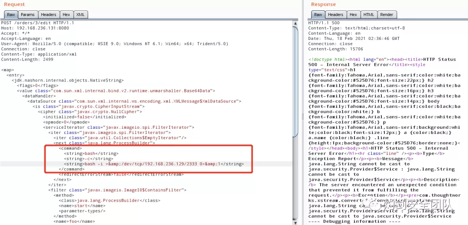
Task: Click the <initialized>false</initialized> line
Action: click(85, 117)
